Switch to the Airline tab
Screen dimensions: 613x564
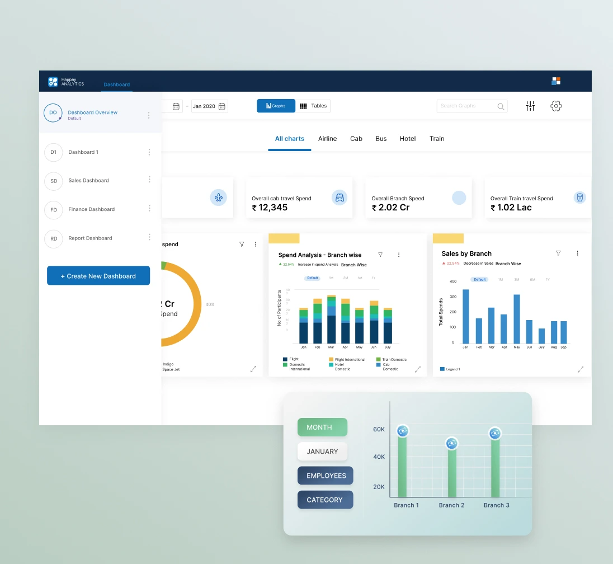pos(327,139)
